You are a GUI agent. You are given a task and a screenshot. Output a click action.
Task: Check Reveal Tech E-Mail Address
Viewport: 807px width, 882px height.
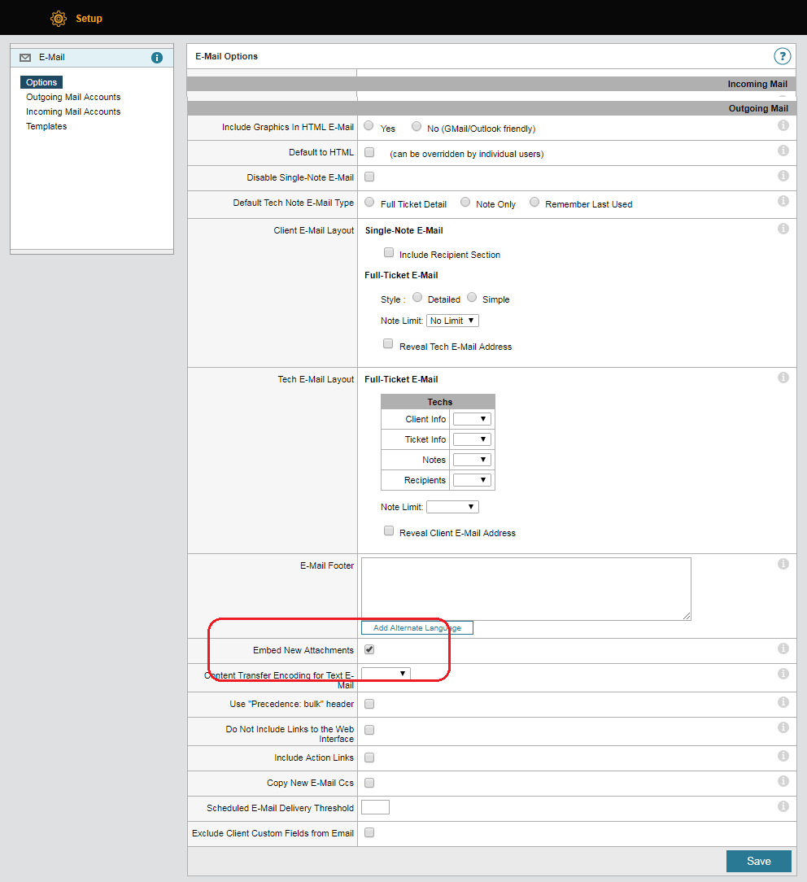tap(388, 343)
